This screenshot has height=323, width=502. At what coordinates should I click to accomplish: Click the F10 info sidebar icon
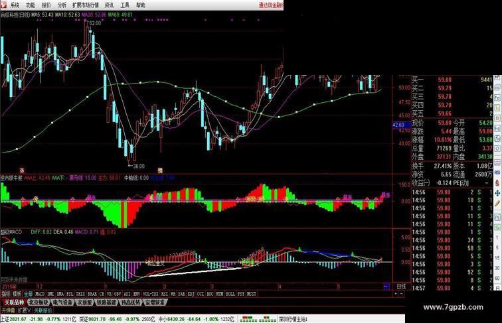pos(497,97)
